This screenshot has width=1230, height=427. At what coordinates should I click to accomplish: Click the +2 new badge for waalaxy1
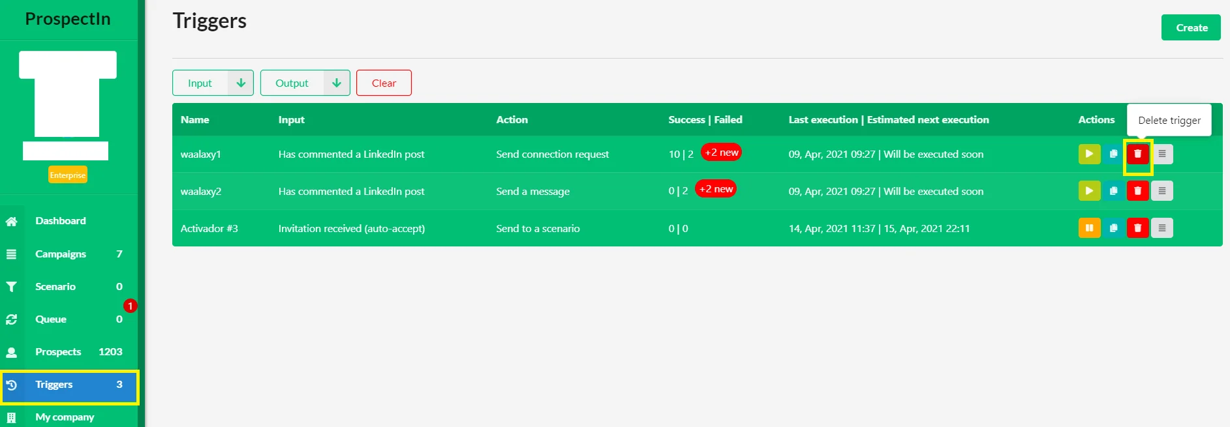pos(721,152)
